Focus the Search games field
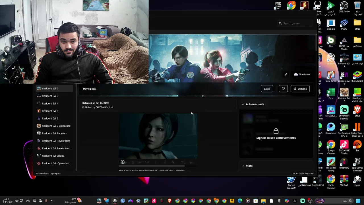This screenshot has height=205, width=364. pos(295,23)
